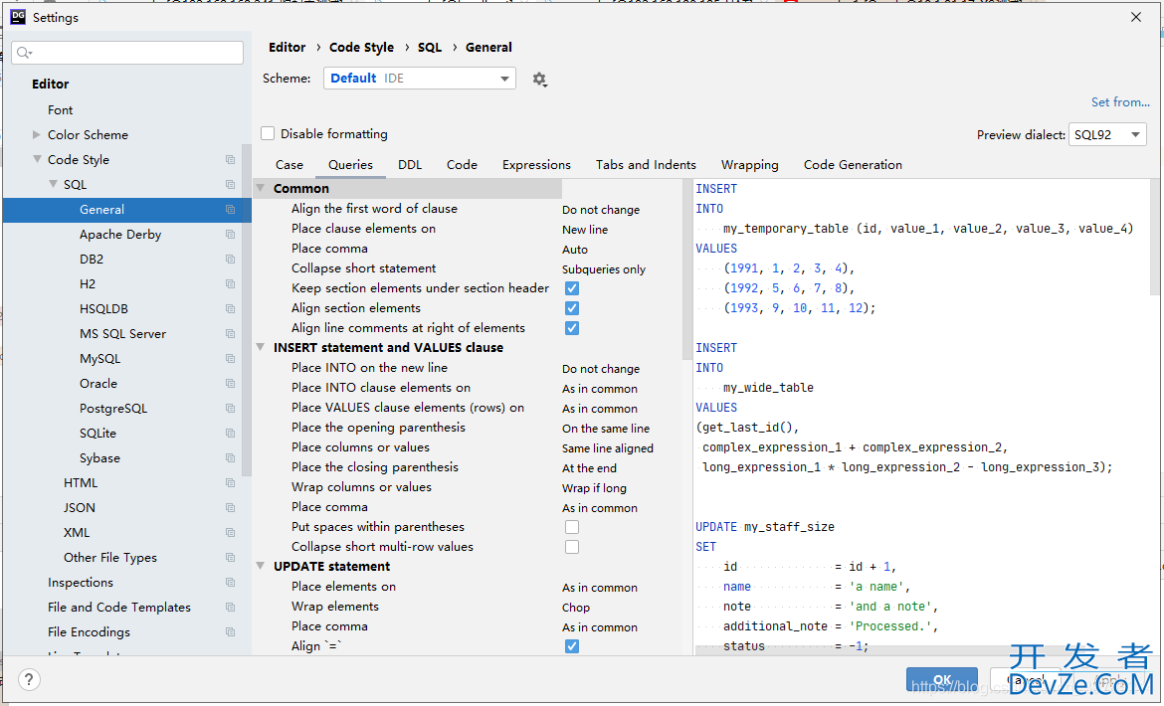Click the OK button
This screenshot has width=1164, height=706.
(942, 680)
